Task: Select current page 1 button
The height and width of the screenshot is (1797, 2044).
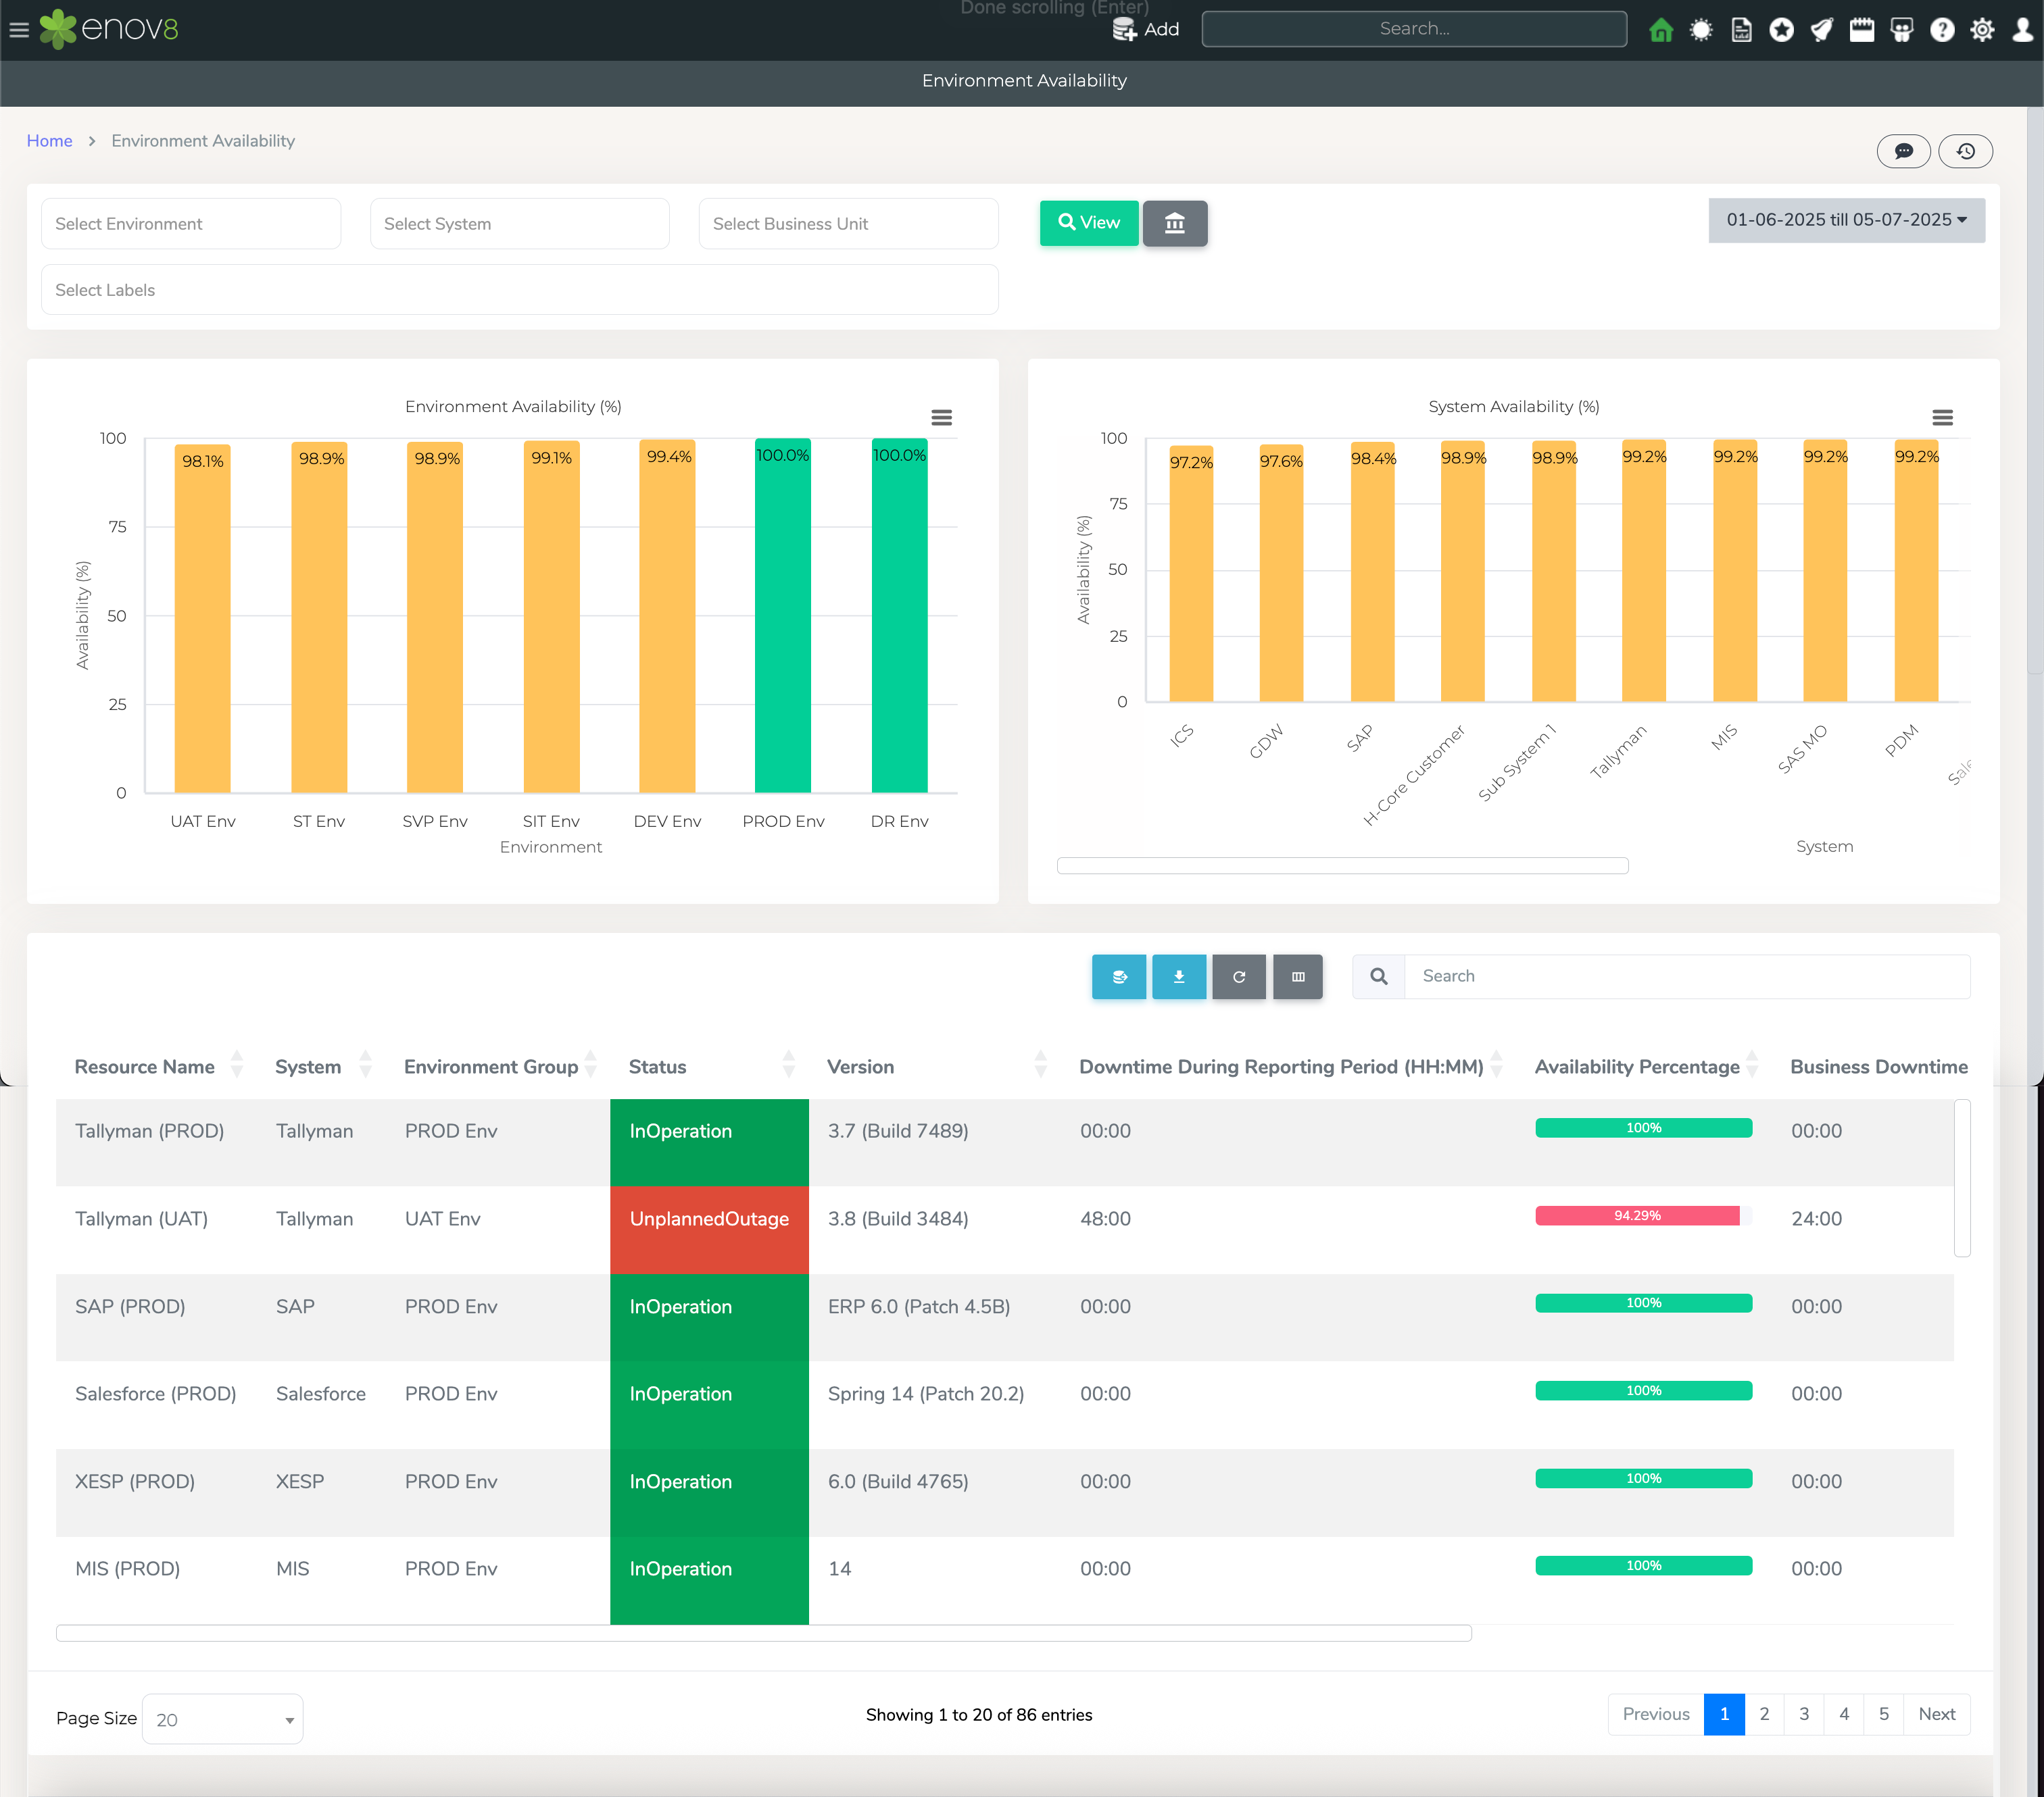Action: pyautogui.click(x=1724, y=1714)
